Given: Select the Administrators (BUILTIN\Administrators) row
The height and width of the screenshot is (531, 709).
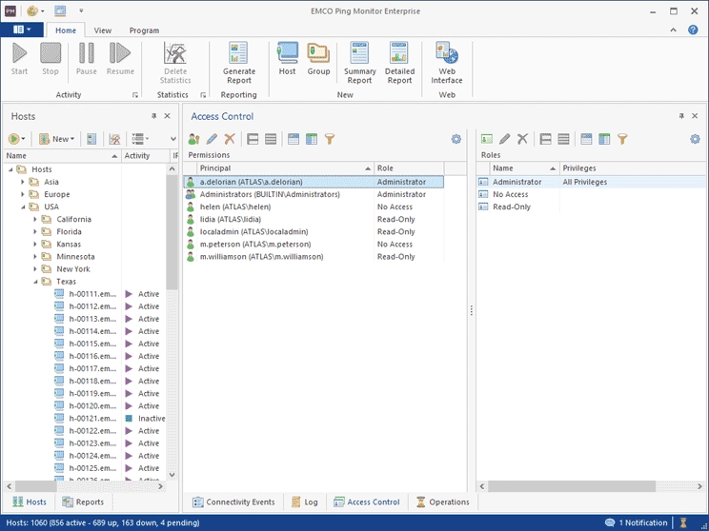Looking at the screenshot, I should pos(314,195).
